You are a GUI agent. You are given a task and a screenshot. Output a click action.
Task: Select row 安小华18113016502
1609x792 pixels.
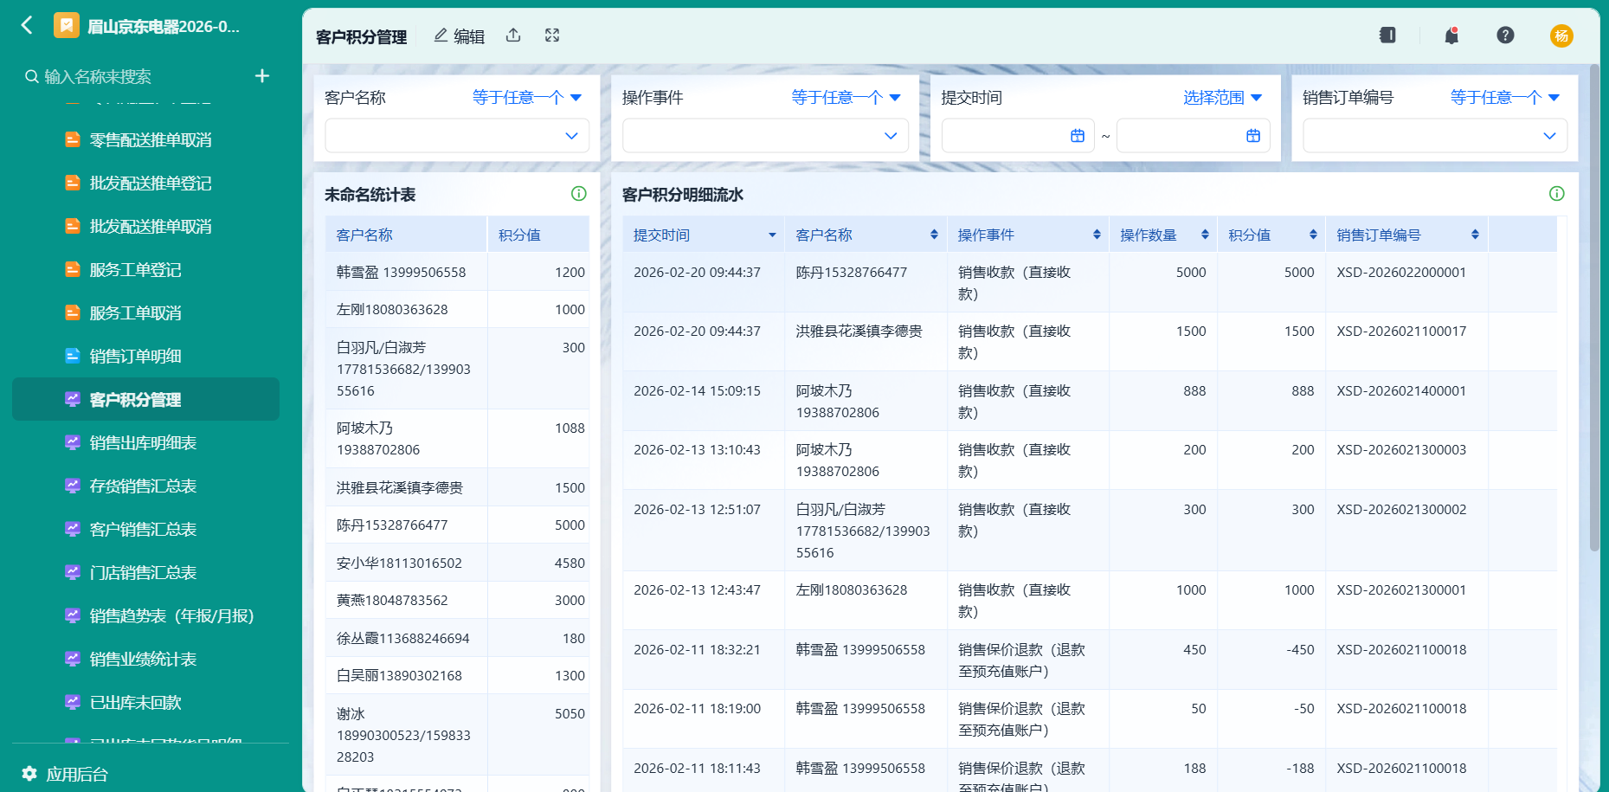(457, 563)
